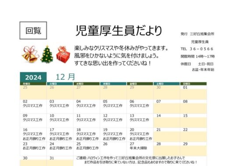Click お正月飾り工作 on the 16 cell
Screen dimensions: 243x166
34,138
